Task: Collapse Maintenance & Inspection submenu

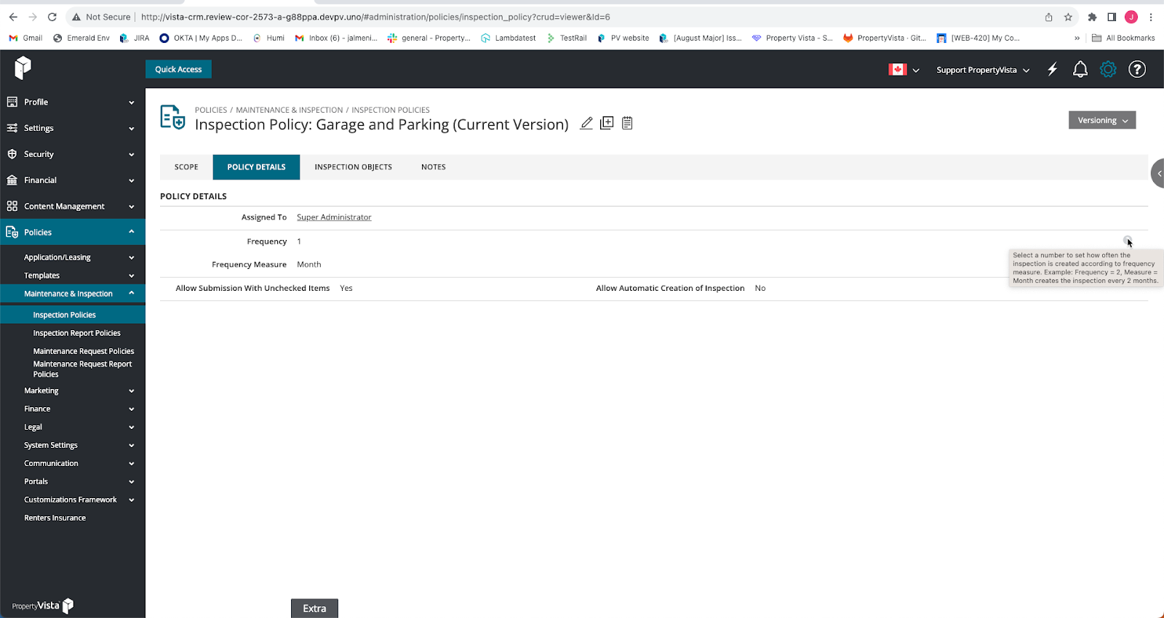Action: [x=73, y=294]
